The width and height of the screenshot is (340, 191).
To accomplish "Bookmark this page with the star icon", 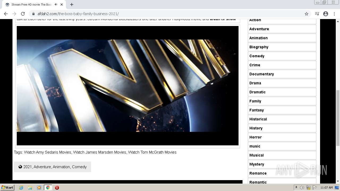I will tap(307, 14).
